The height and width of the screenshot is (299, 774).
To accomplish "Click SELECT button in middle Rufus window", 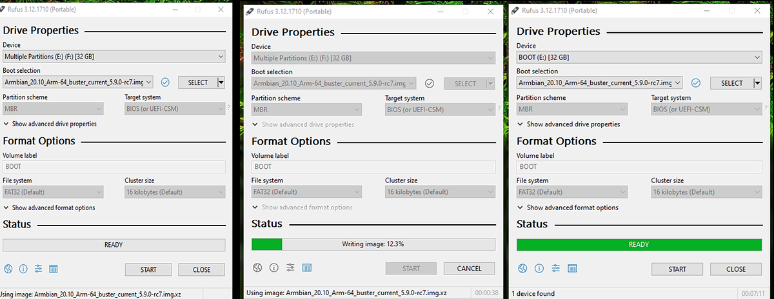I will (x=465, y=84).
